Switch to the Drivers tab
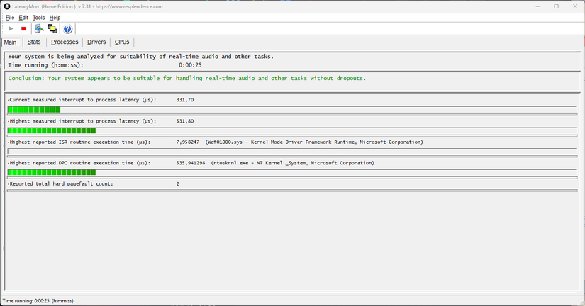The width and height of the screenshot is (585, 306). point(96,42)
